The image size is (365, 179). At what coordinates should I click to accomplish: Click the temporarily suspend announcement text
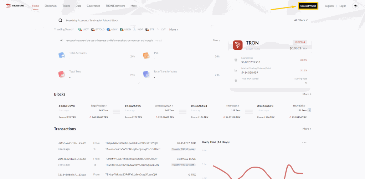(109, 40)
